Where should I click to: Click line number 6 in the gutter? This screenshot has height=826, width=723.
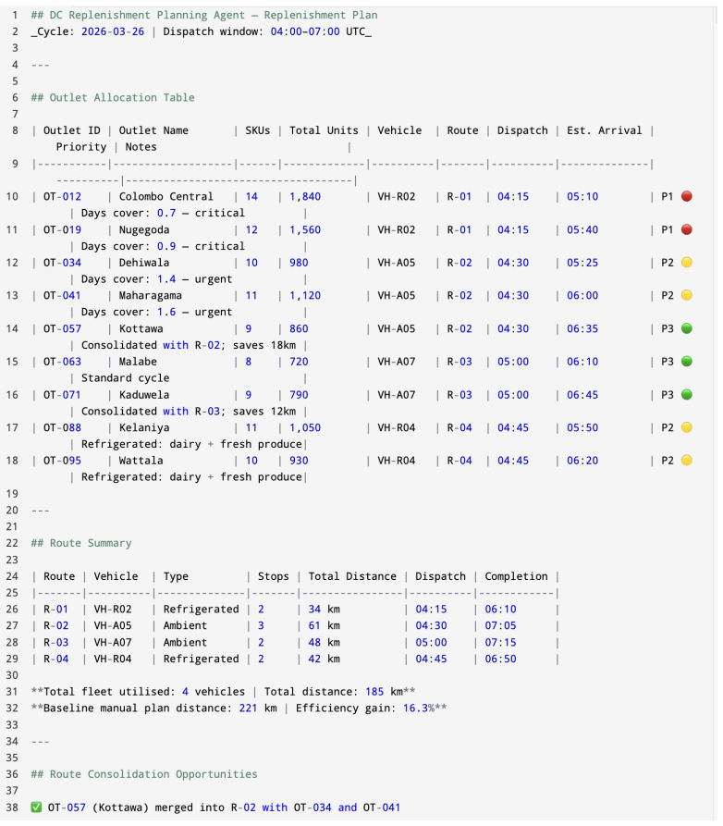[15, 97]
